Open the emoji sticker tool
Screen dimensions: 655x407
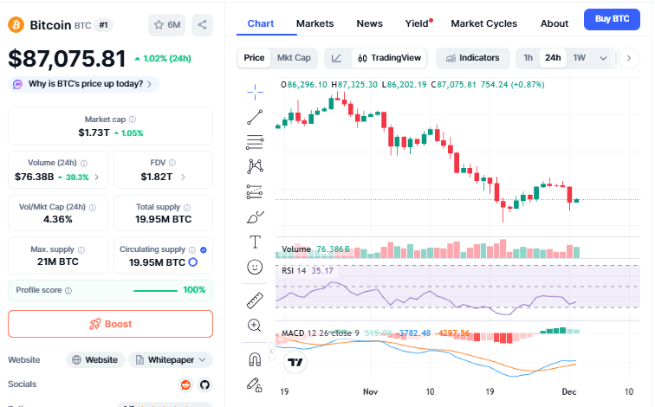pyautogui.click(x=255, y=268)
